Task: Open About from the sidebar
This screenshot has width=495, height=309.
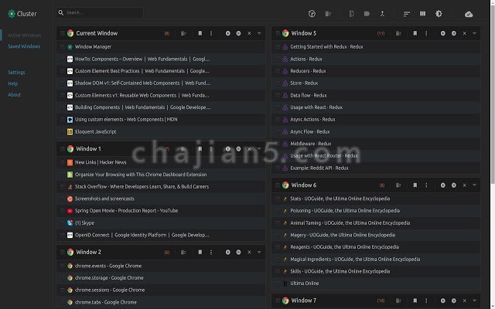Action: 14,94
